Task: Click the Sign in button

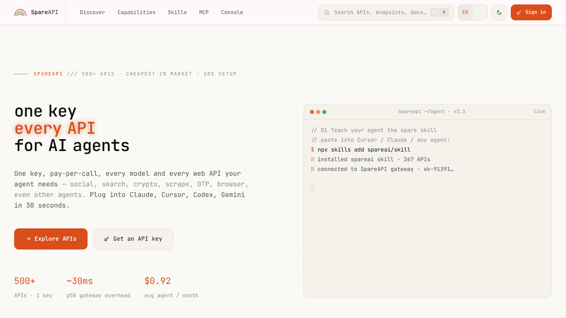Action: point(531,12)
